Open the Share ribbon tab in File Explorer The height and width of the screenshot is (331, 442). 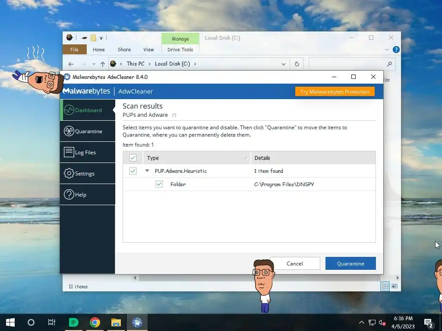[x=124, y=50]
